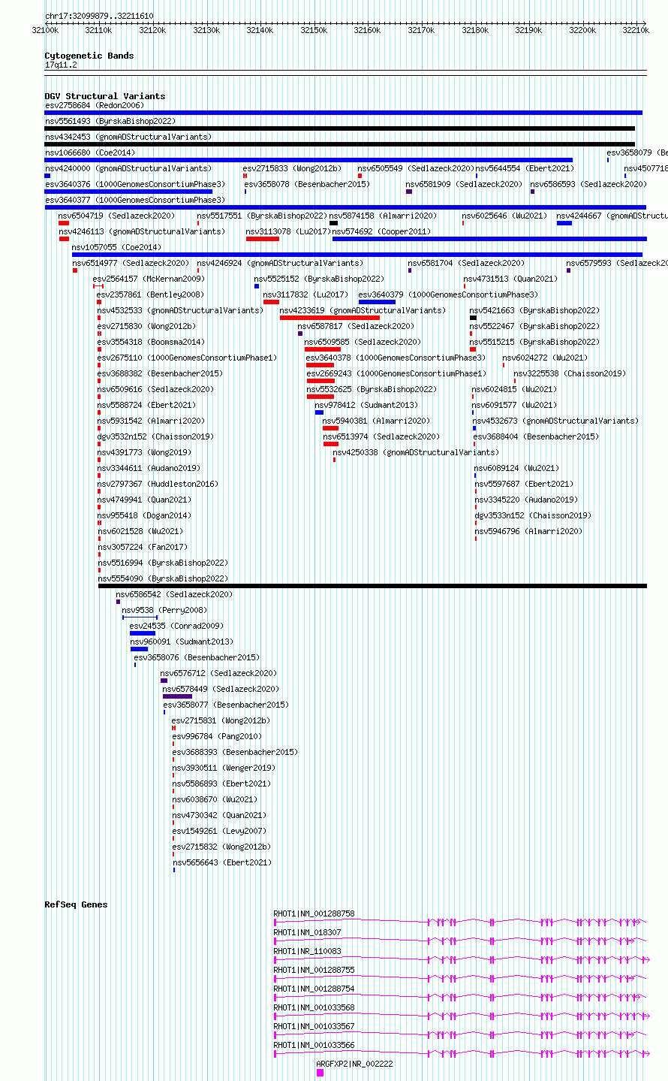
Task: Click nsv6025646 (Wu2021) label
Action: coord(504,216)
